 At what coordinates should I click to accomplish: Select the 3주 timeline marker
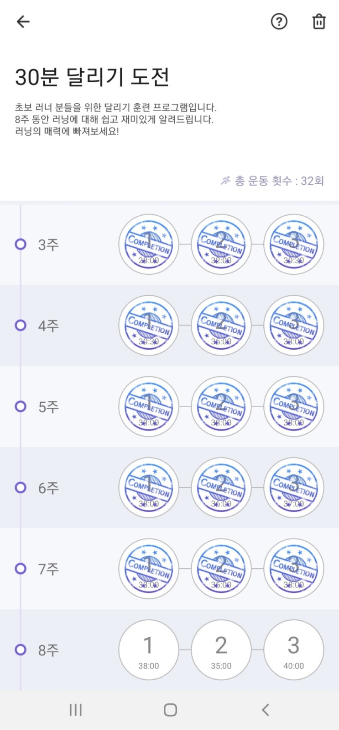click(x=21, y=244)
